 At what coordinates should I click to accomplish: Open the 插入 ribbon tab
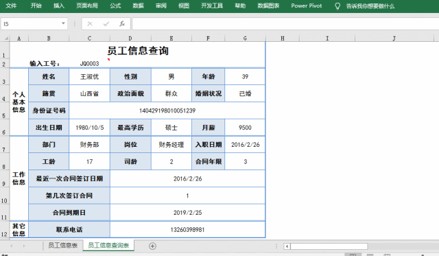coord(59,5)
